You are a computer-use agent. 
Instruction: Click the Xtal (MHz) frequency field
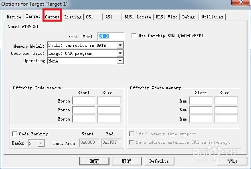(111, 36)
